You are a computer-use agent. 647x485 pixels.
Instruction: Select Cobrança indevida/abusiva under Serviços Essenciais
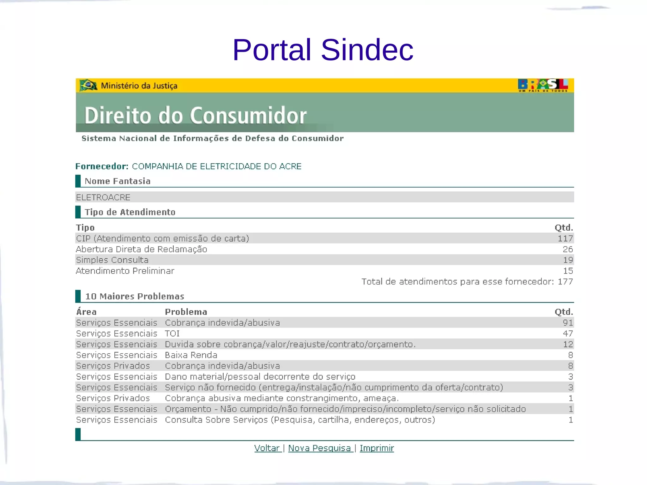[325, 322]
